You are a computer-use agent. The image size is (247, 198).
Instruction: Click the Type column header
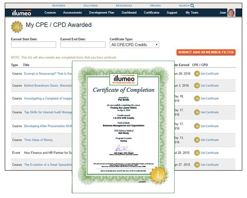coord(15,65)
